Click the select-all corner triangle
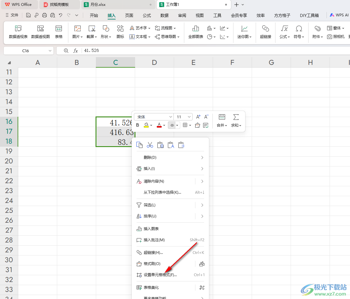The width and height of the screenshot is (350, 299). point(9,63)
